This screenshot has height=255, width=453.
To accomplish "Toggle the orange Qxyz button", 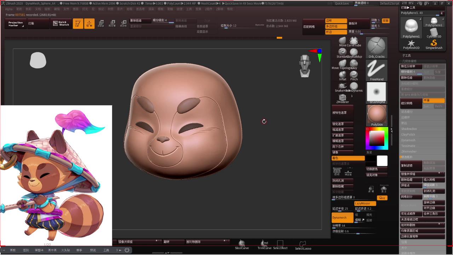I will 382,198.
